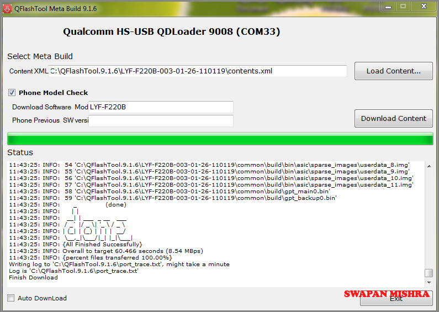This screenshot has width=439, height=312.
Task: Click the '{All Finished Successfully}' log line
Action: pos(76,245)
